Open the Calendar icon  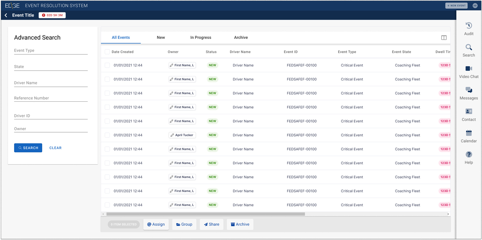tap(469, 133)
